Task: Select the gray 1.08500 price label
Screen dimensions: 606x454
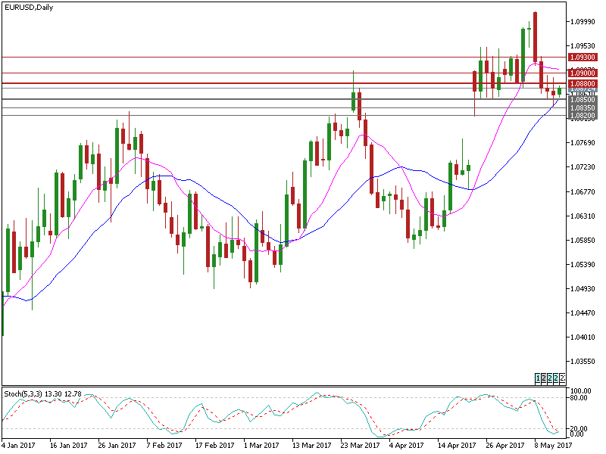Action: [583, 100]
